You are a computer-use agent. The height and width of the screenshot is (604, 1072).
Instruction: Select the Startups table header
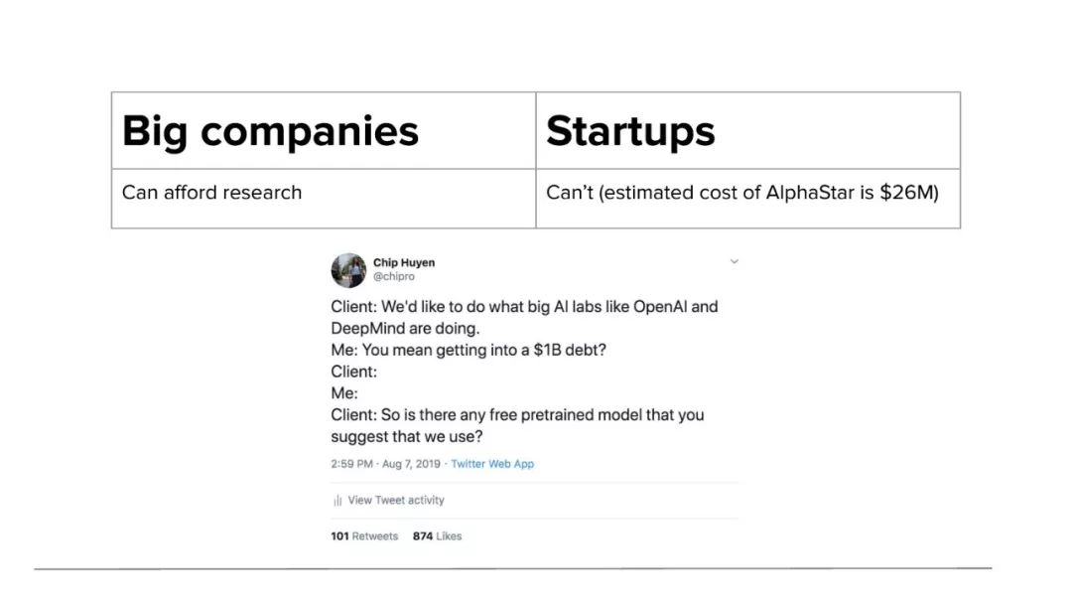pyautogui.click(x=748, y=131)
